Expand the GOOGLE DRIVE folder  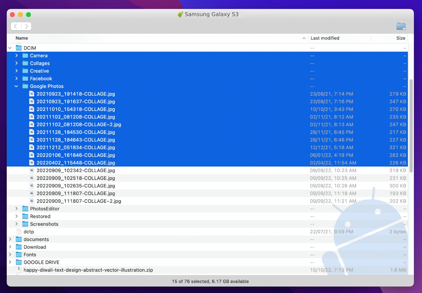[10, 262]
